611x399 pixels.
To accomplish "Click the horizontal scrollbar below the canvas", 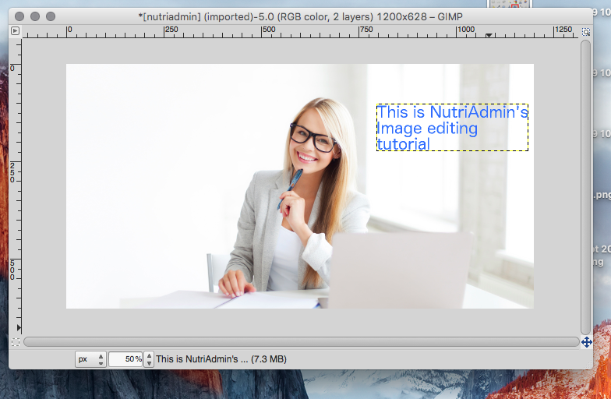I will click(x=301, y=341).
